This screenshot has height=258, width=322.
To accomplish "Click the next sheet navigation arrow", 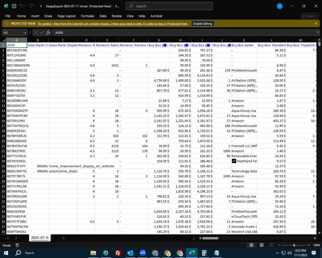I will (x=16, y=238).
